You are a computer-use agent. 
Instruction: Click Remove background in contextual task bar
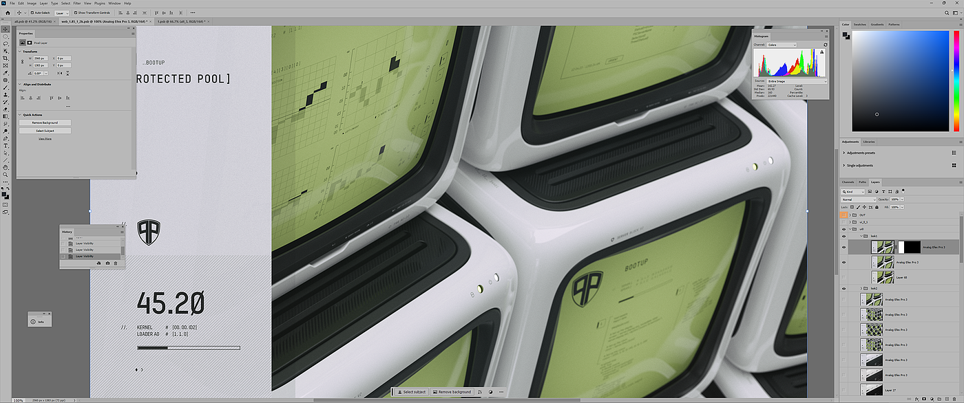tap(452, 392)
